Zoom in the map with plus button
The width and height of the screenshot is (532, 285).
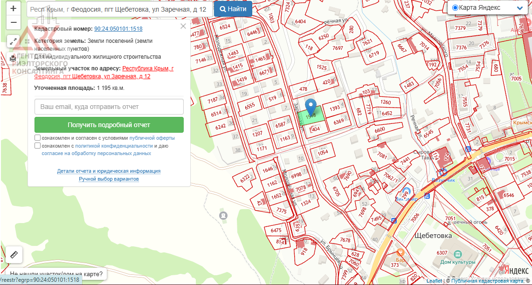tap(13, 8)
